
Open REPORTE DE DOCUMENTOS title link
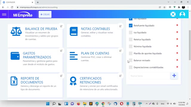click(x=32, y=80)
